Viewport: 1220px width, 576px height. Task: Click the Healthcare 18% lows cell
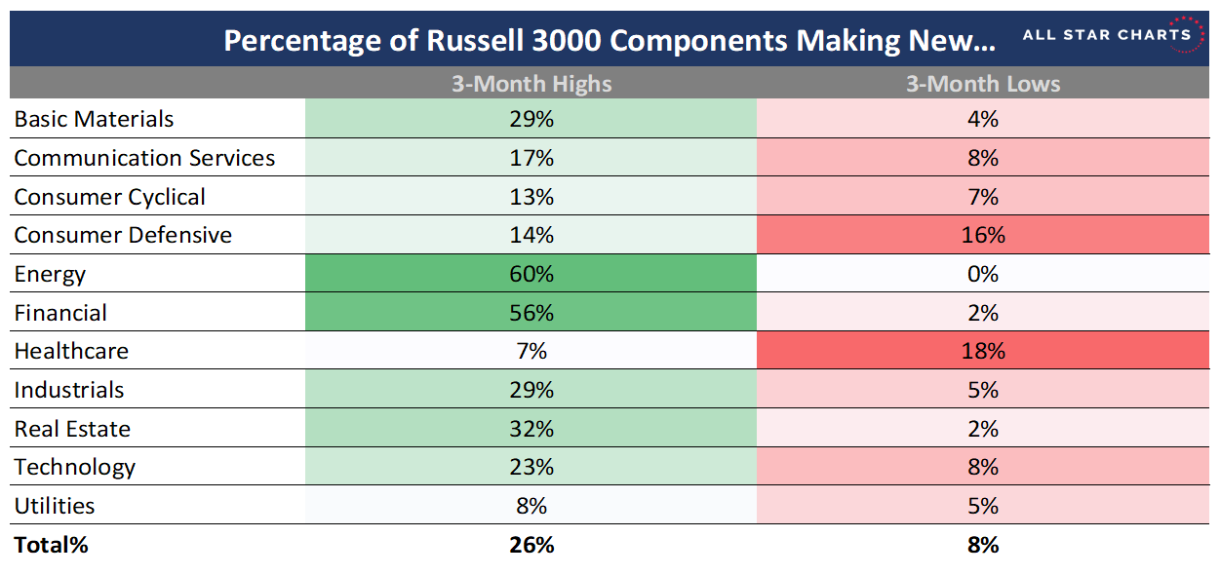[983, 351]
